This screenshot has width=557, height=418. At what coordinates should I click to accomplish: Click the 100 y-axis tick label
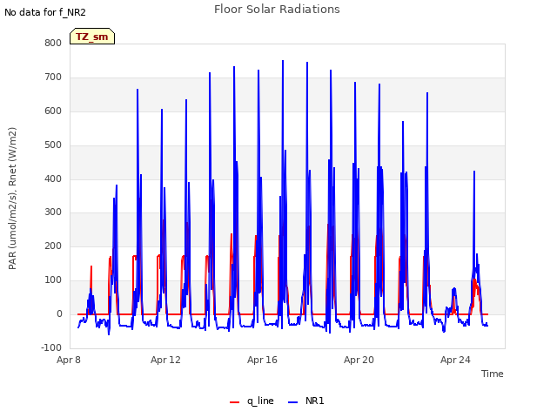(53, 280)
